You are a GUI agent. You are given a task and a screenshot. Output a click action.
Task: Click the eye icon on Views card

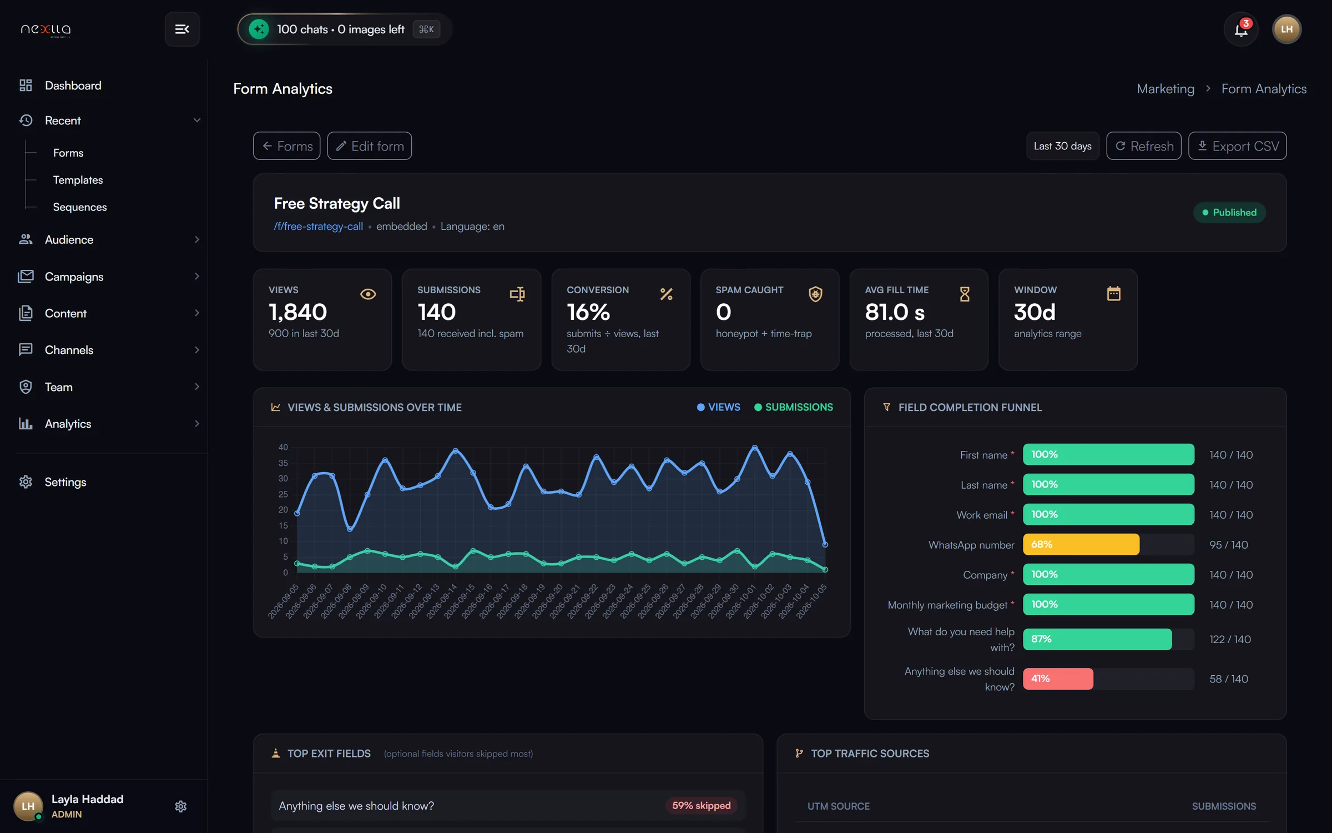point(368,294)
